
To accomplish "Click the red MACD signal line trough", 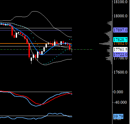I will (42, 104).
